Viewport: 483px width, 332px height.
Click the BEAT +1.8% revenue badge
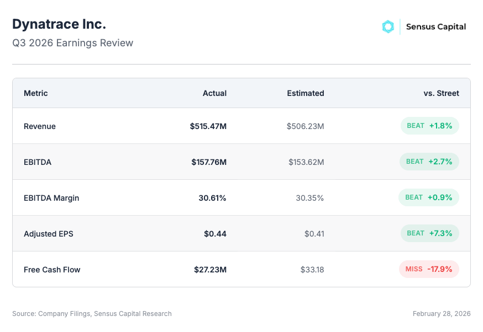point(430,126)
